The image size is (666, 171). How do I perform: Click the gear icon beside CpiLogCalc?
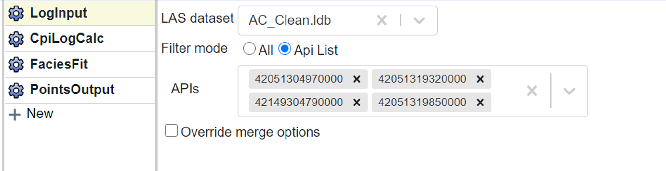coord(16,39)
